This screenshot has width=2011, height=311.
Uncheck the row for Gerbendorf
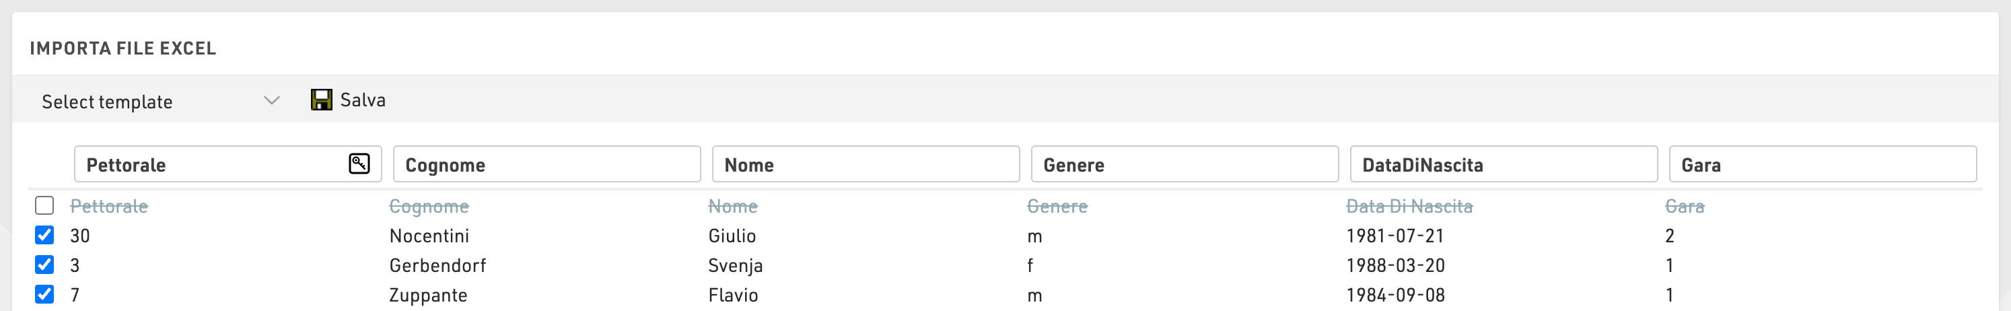tap(44, 265)
